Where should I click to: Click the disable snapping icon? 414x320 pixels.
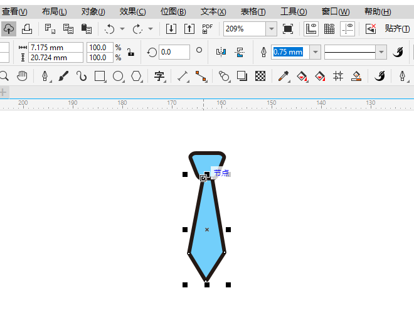(x=371, y=29)
